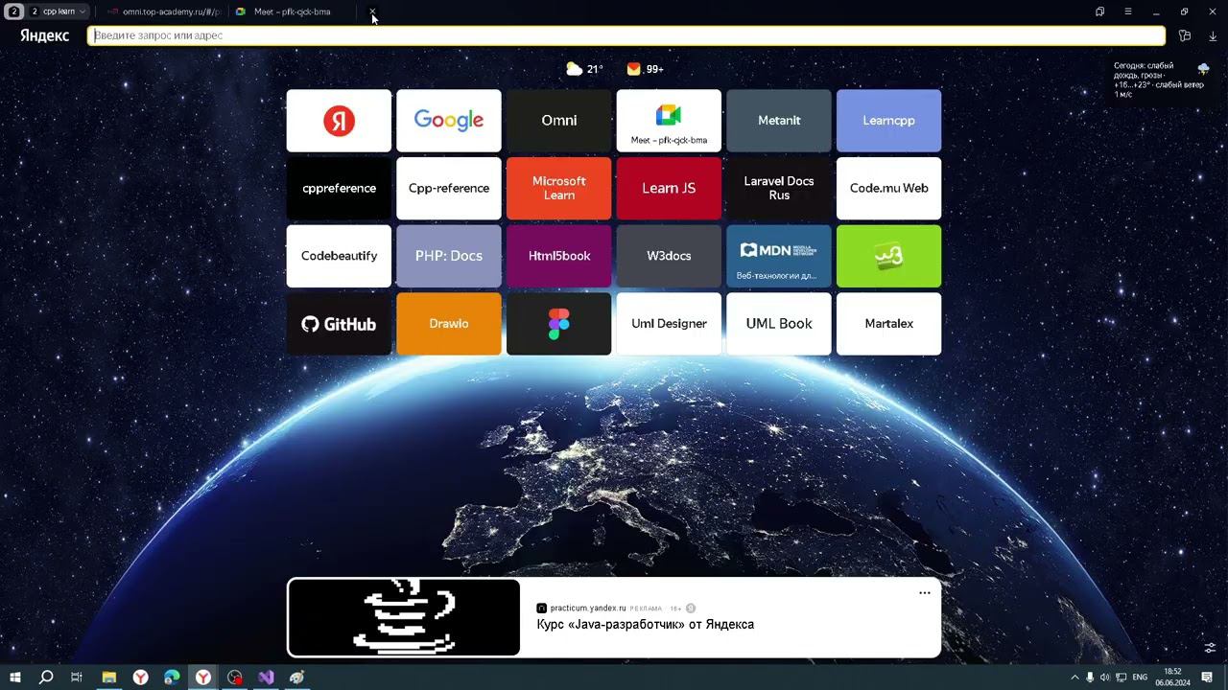Open the Metanit tile
The height and width of the screenshot is (690, 1228).
click(x=779, y=121)
